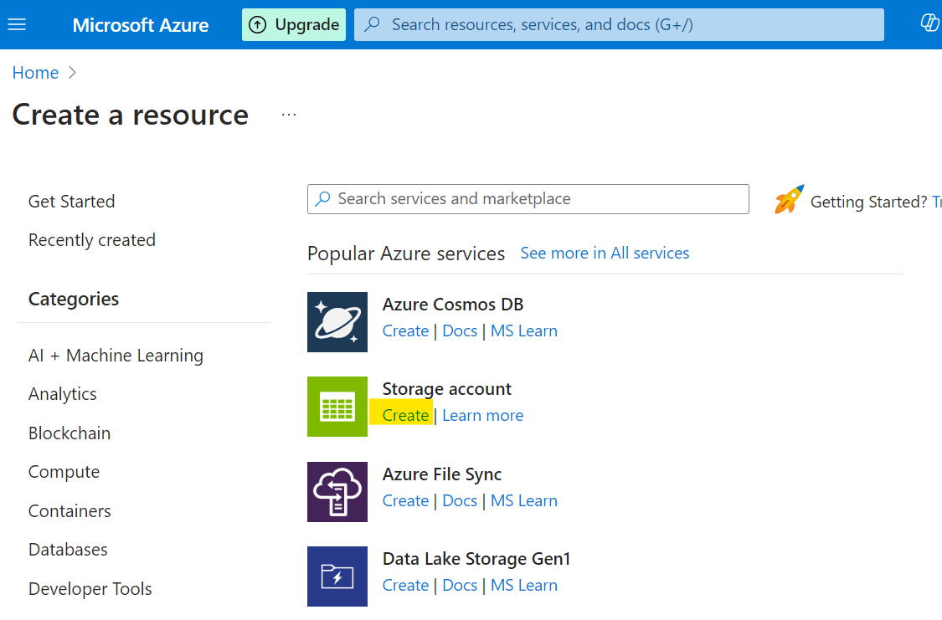942x620 pixels.
Task: Open Learn more for Storage account
Action: click(x=483, y=415)
